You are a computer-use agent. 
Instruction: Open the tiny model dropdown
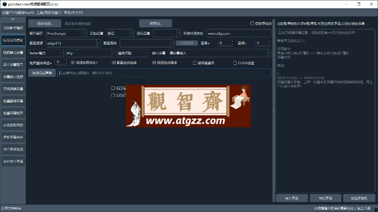(x=90, y=53)
